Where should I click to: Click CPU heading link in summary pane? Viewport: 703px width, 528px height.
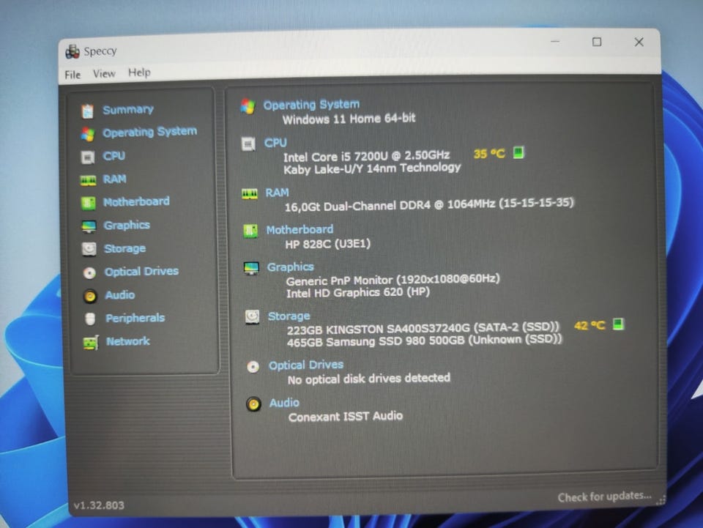(275, 143)
